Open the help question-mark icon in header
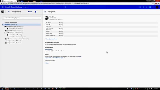Screen dimensions: 160x90 [147, 7]
